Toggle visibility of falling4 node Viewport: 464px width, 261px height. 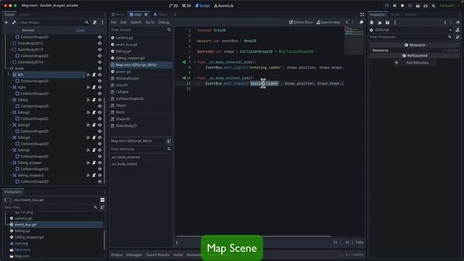coord(100,138)
